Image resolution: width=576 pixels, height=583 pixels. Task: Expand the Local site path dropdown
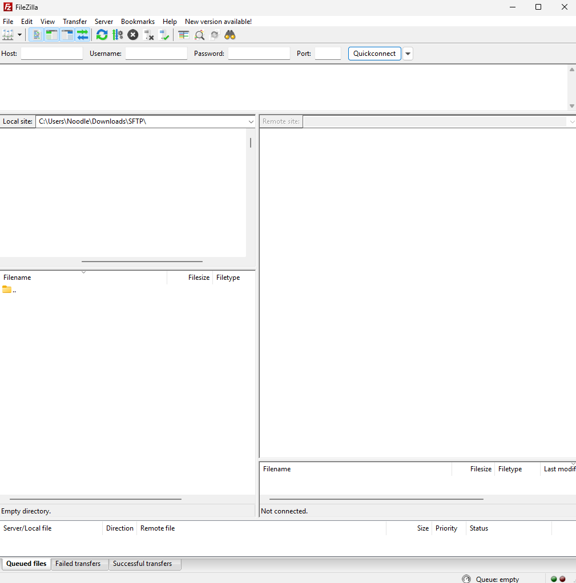click(x=251, y=121)
